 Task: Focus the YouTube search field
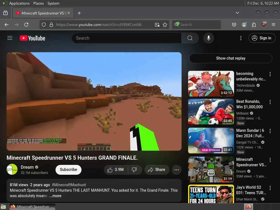click(127, 38)
